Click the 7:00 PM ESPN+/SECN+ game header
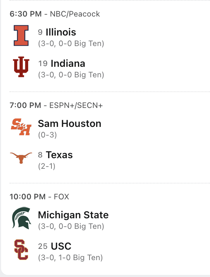 click(x=56, y=105)
